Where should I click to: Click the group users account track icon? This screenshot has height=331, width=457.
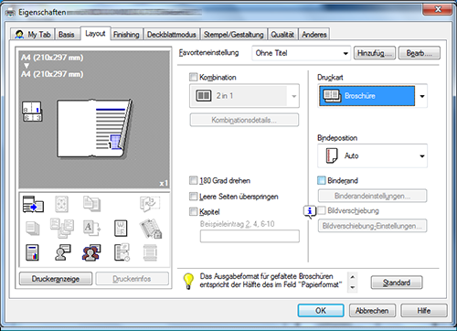click(x=91, y=252)
